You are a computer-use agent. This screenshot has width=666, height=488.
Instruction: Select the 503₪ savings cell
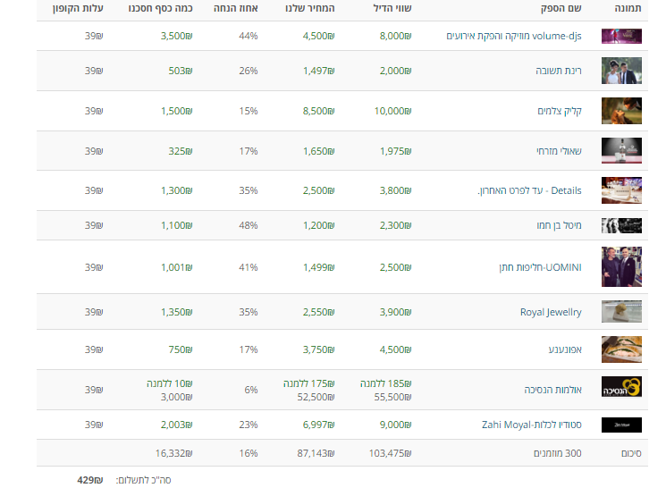180,71
